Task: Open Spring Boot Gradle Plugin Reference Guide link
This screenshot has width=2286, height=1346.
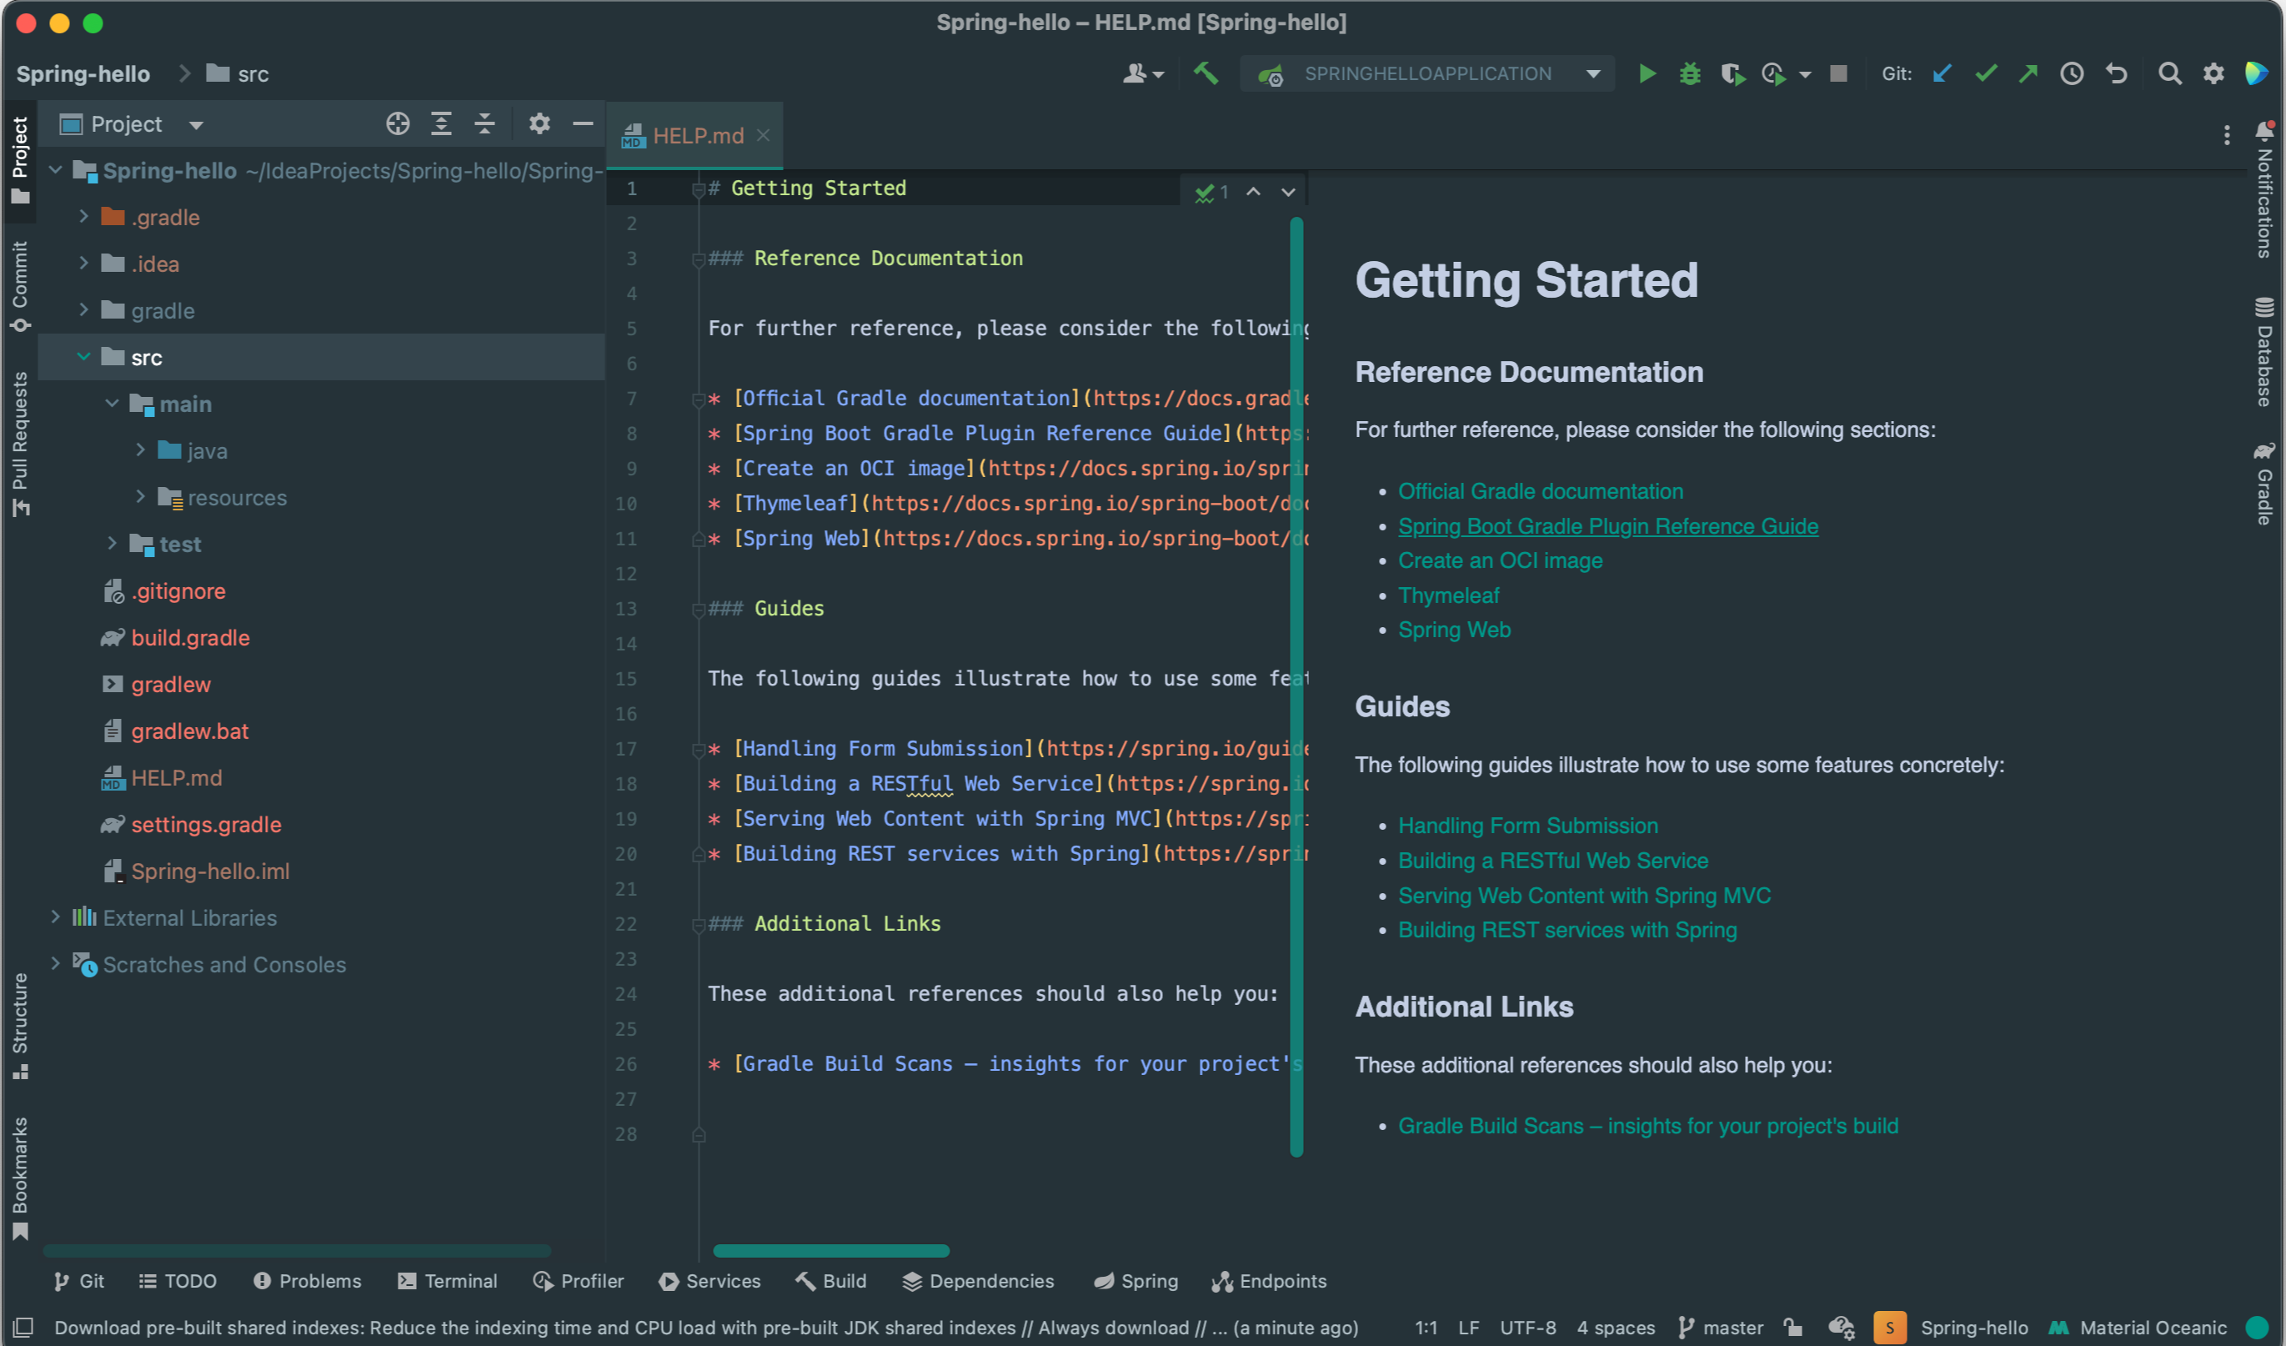Action: 1607,526
